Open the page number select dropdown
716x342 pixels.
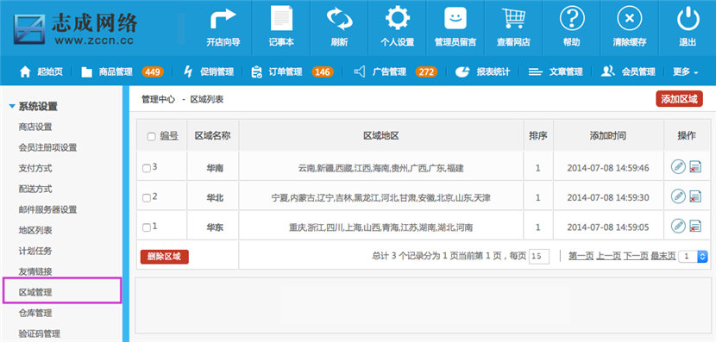(693, 256)
